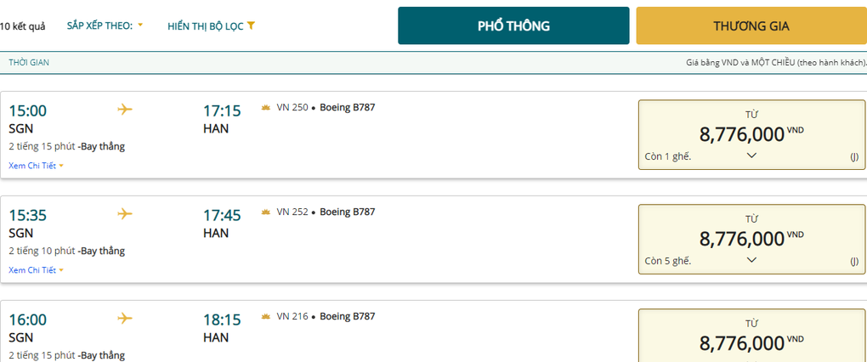Switch to the Thương Gia tab
Screen dimensions: 867x362
[751, 25]
